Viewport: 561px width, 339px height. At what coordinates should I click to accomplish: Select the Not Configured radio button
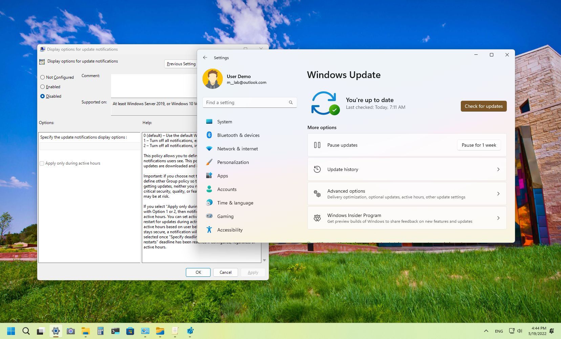42,77
